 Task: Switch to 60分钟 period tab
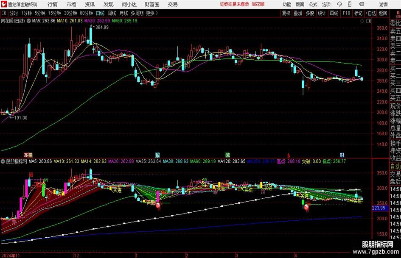(87, 13)
